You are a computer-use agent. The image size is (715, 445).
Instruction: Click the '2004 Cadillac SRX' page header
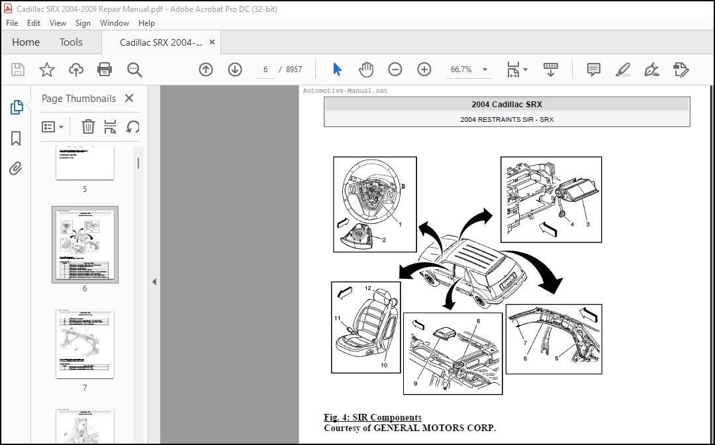[506, 105]
